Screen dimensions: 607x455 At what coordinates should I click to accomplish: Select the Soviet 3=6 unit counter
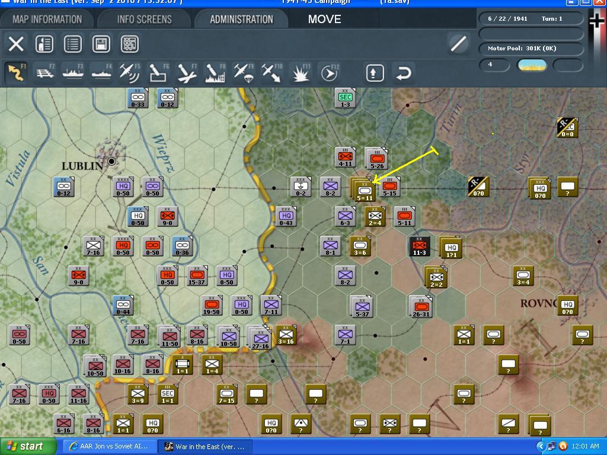360,246
